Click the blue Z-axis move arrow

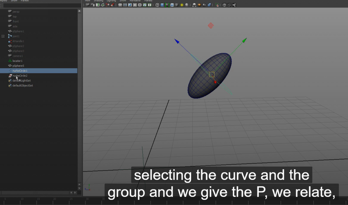[177, 41]
